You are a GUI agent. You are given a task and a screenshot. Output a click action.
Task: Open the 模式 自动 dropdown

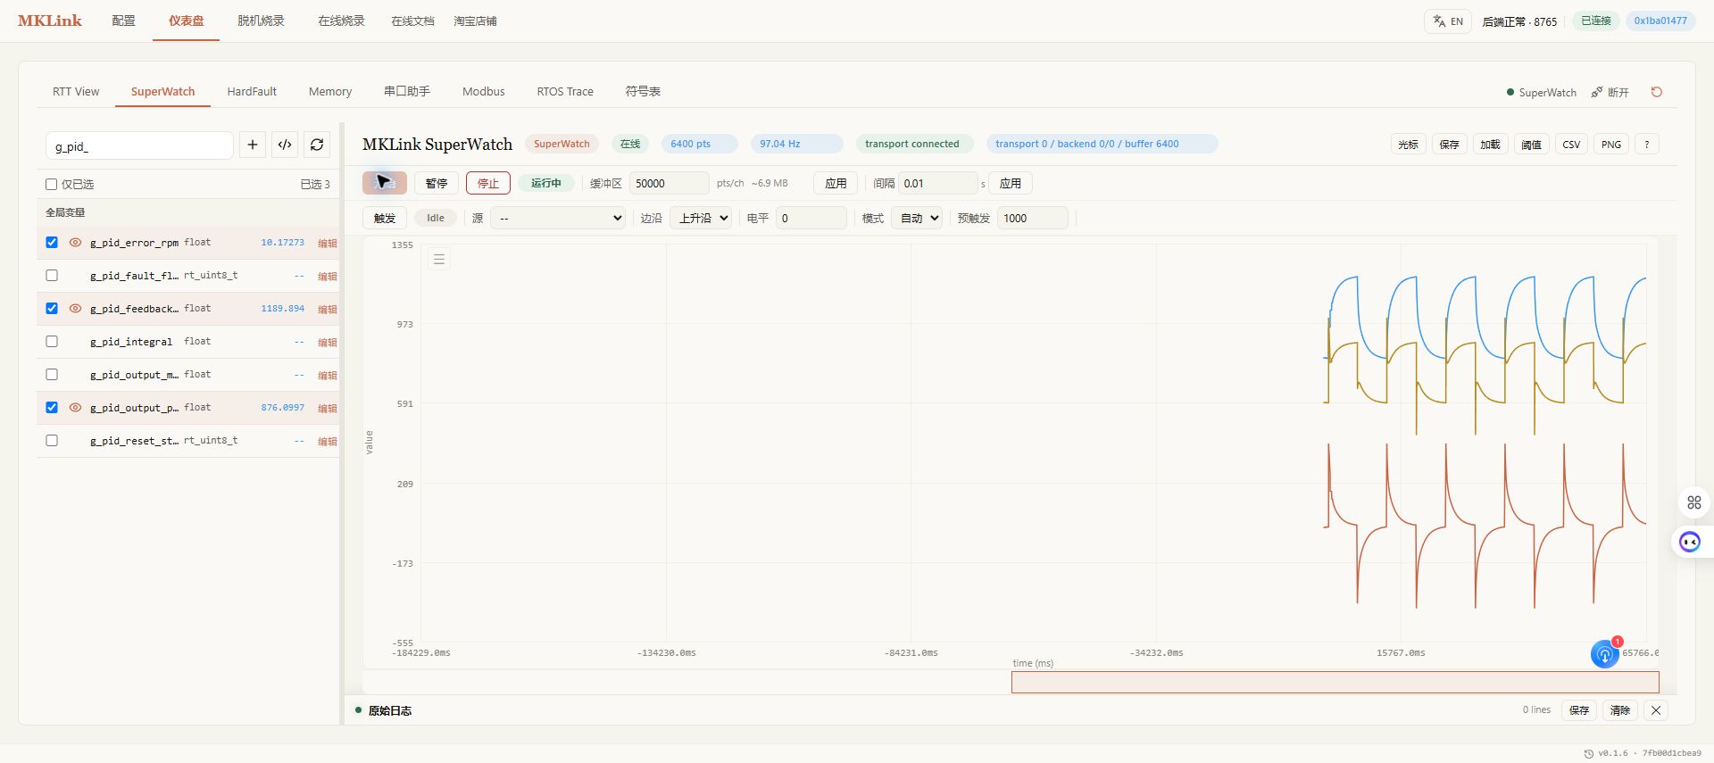(917, 218)
